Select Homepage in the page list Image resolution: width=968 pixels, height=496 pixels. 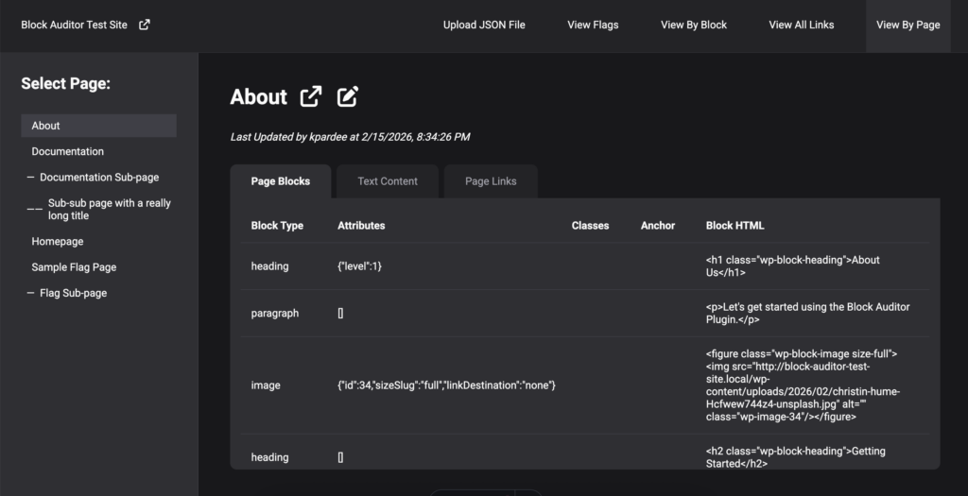[58, 242]
